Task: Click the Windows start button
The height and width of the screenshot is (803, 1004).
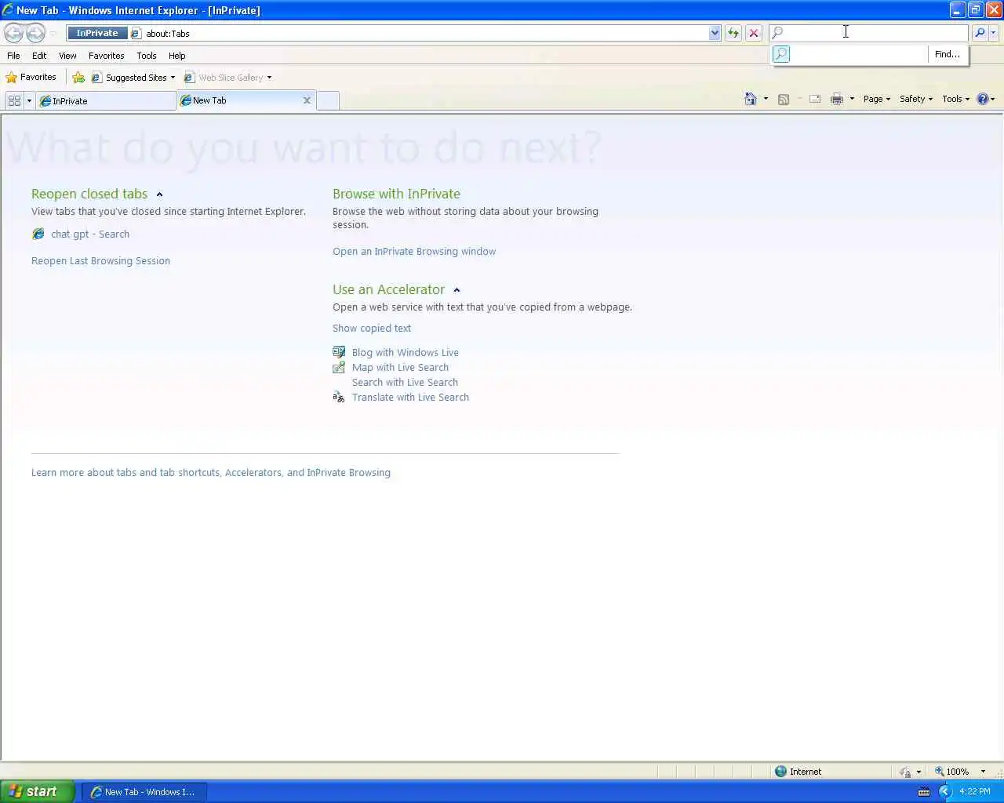Action: (37, 791)
